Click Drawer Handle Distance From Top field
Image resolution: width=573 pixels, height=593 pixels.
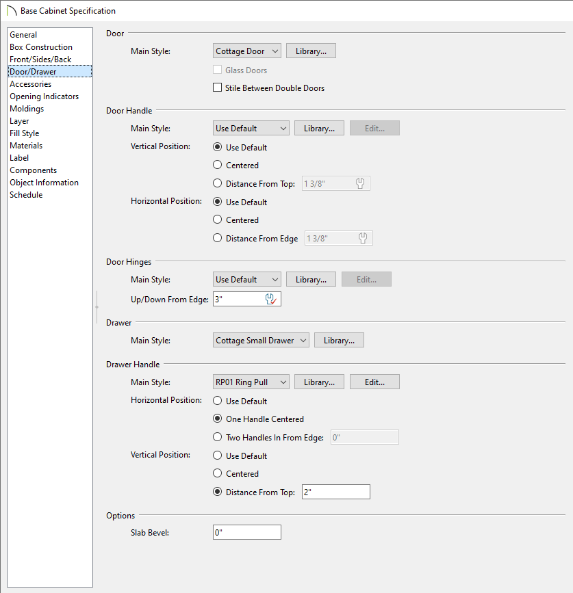pyautogui.click(x=335, y=492)
